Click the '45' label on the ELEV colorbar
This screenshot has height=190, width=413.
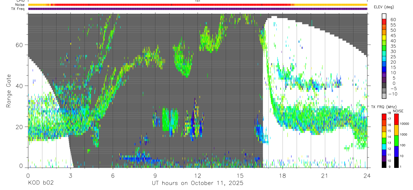(x=393, y=36)
